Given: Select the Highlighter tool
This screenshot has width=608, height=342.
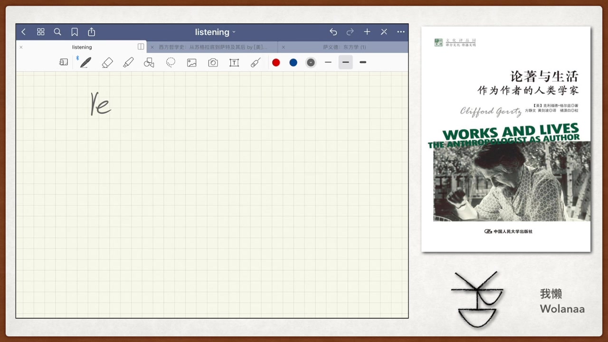Looking at the screenshot, I should pos(128,62).
